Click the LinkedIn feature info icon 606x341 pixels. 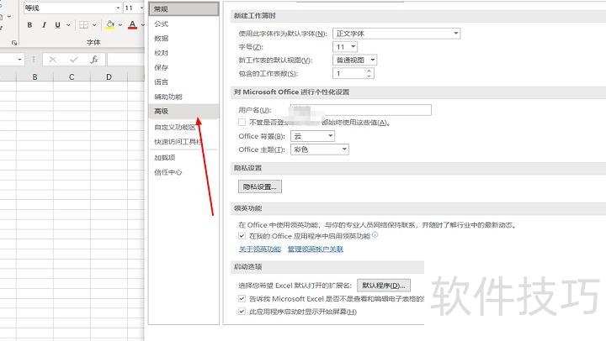(375, 234)
